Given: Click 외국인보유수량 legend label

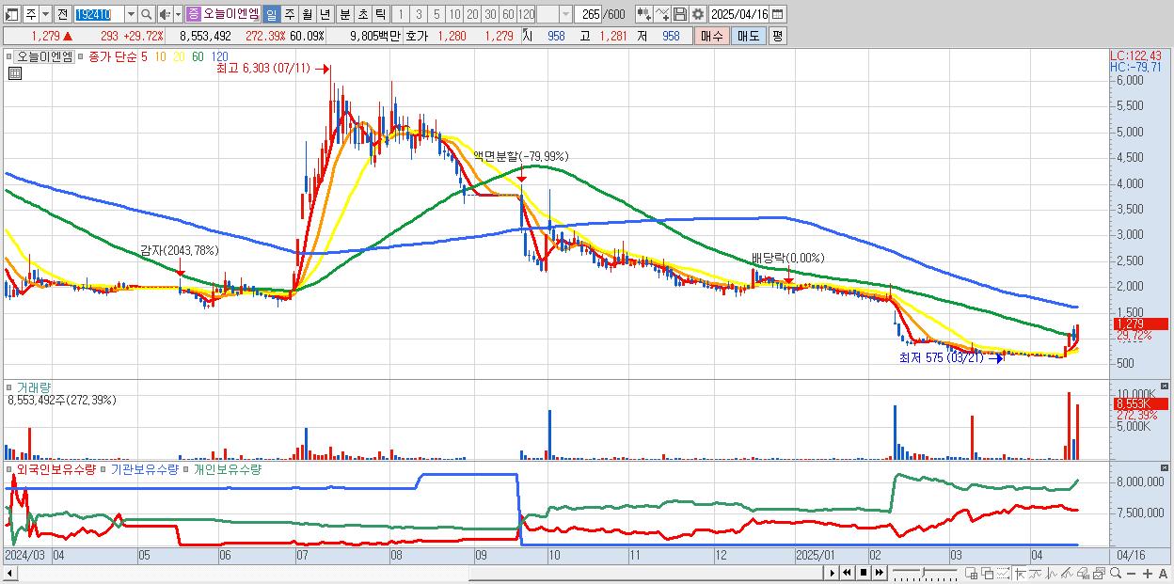Looking at the screenshot, I should point(56,468).
